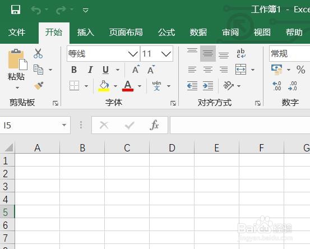The height and width of the screenshot is (249, 310).
Task: Select Middle Align icon
Action: pyautogui.click(x=208, y=53)
